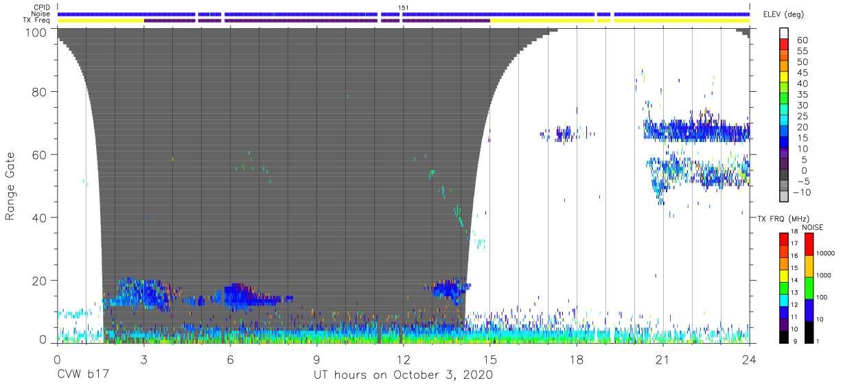
Task: Click the yellow 40–45 swatch in ELEV colorbar
Action: 784,78
